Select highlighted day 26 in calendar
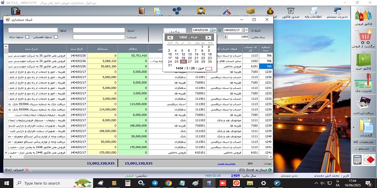This screenshot has height=188, width=377. click(183, 62)
